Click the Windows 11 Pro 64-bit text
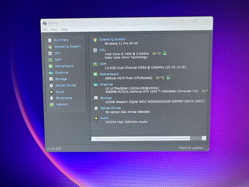Screen dimensions: 249x187 [x=121, y=43]
